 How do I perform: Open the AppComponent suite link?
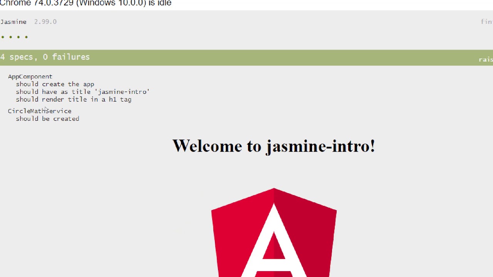[30, 77]
